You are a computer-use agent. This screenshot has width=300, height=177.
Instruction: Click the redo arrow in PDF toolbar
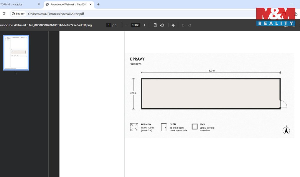[189, 25]
